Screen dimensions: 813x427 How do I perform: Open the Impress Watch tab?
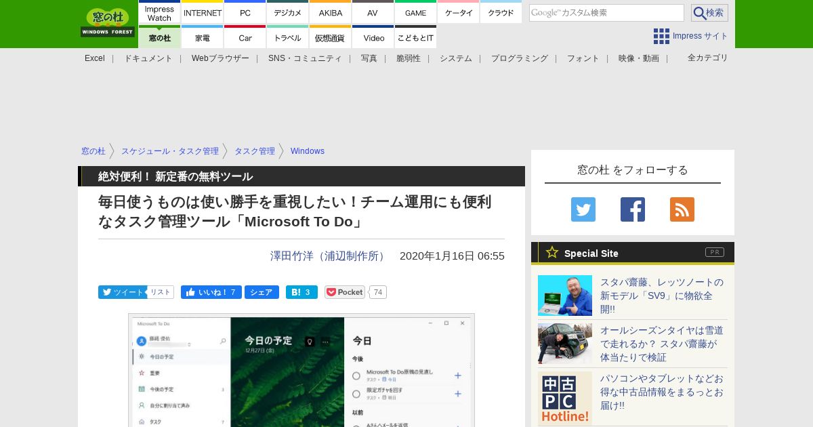point(159,13)
